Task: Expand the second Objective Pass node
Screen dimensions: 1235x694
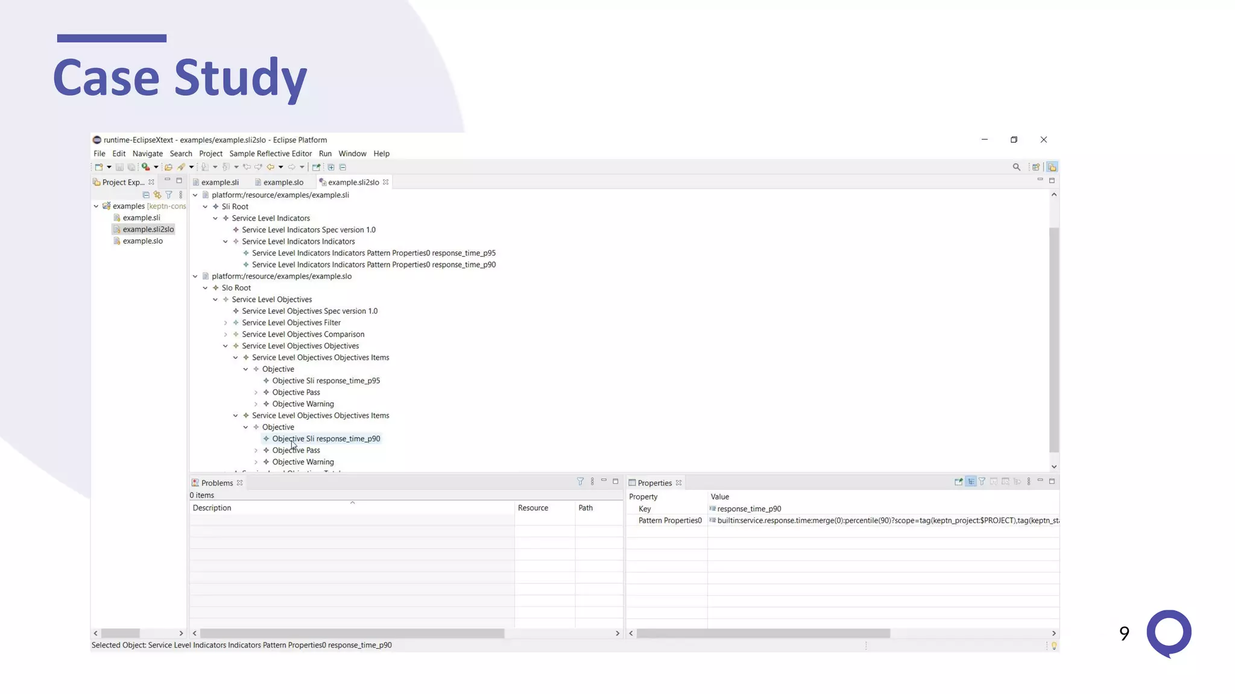Action: [x=256, y=451]
